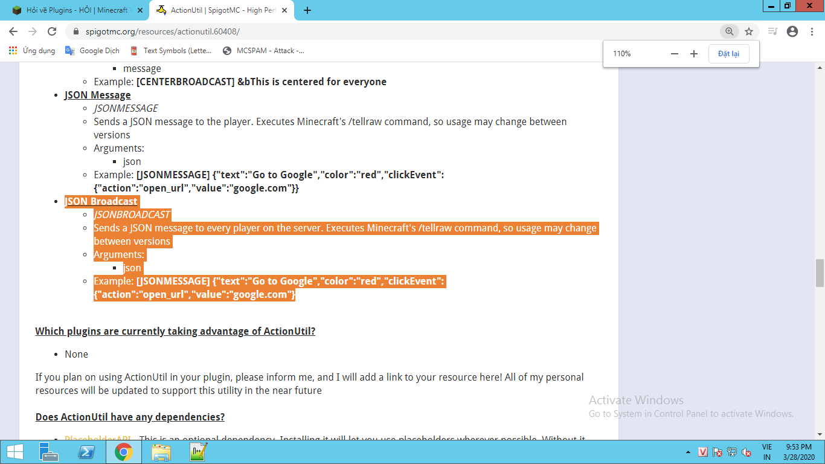Open File Explorer from the taskbar

coord(161,452)
